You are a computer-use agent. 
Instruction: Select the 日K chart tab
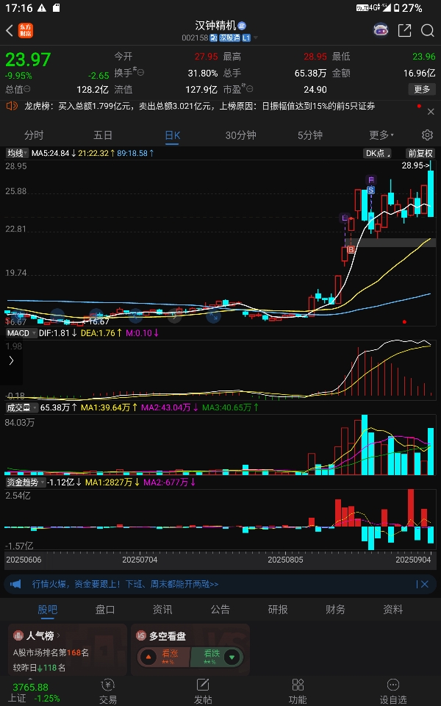point(172,135)
